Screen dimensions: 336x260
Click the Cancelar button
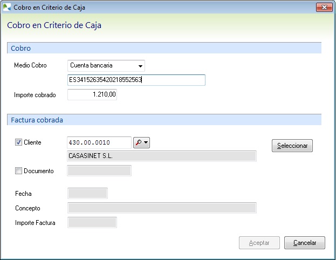pyautogui.click(x=304, y=243)
